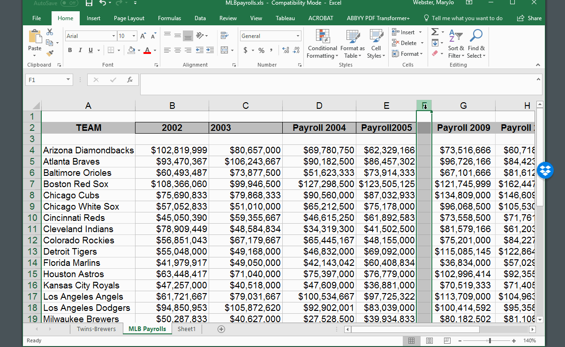Open the General number format dropdown
The image size is (565, 347).
298,36
